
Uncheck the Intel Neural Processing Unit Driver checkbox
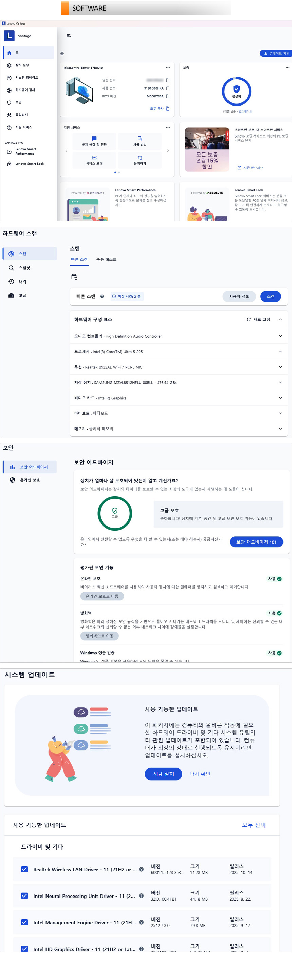tap(24, 896)
